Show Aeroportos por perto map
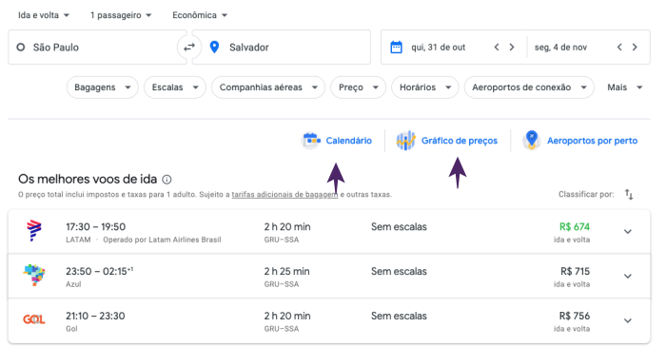This screenshot has height=347, width=666. [579, 141]
